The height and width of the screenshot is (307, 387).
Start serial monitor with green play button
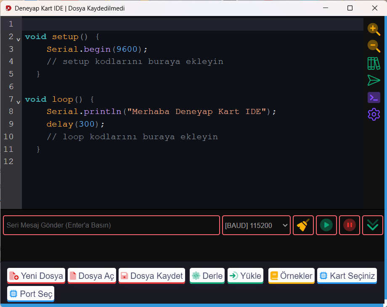326,225
